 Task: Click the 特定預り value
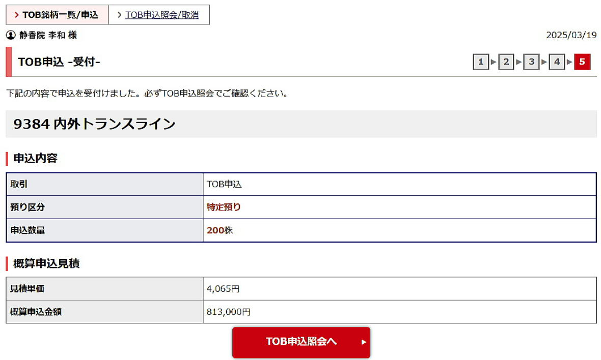(x=224, y=207)
